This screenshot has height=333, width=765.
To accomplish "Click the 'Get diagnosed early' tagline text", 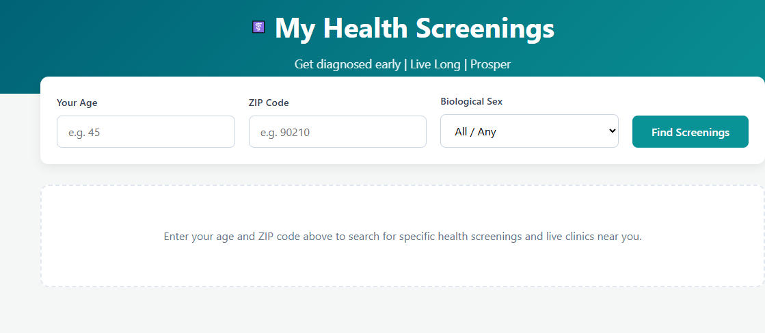I will (x=347, y=64).
